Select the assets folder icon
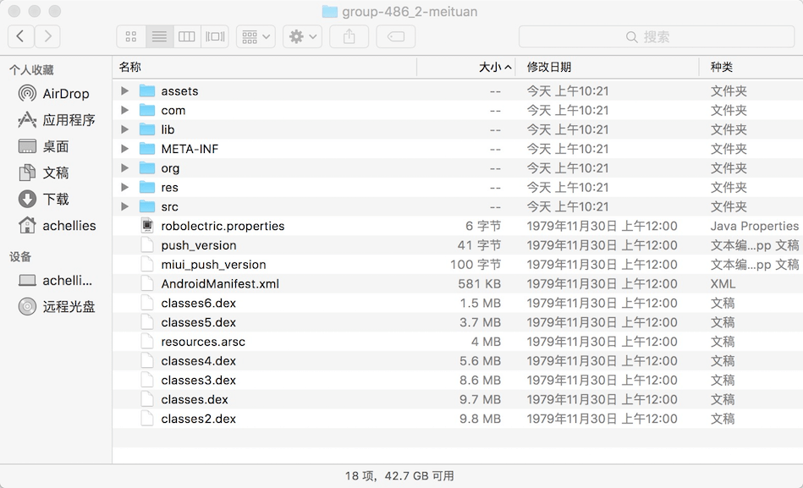The image size is (803, 488). (x=147, y=91)
